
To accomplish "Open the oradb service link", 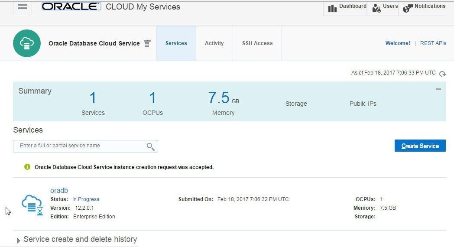I will tap(59, 190).
